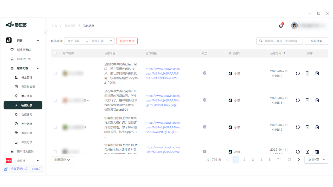Image resolution: width=333 pixels, height=187 pixels.
Task: Click the 高级搜索 button
Action: pyautogui.click(x=316, y=41)
